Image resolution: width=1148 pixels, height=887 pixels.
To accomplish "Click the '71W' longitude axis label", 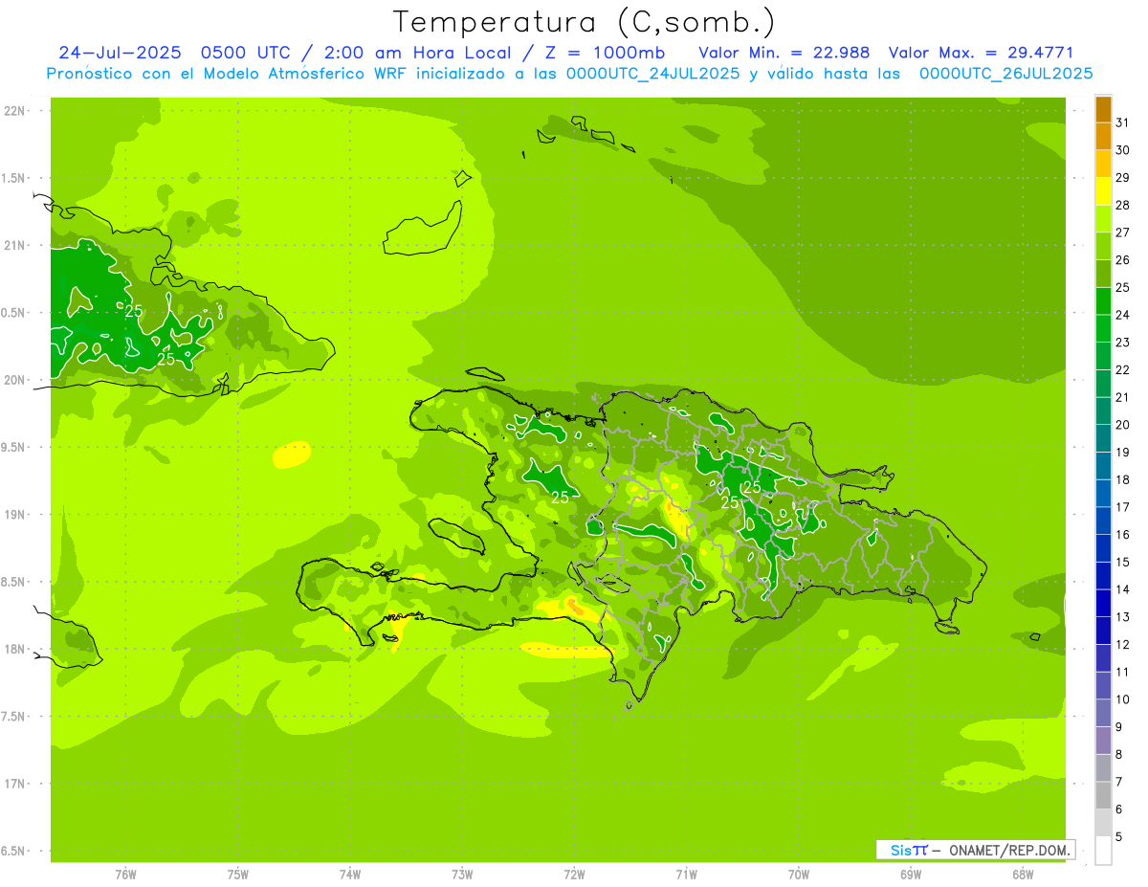I will (686, 875).
